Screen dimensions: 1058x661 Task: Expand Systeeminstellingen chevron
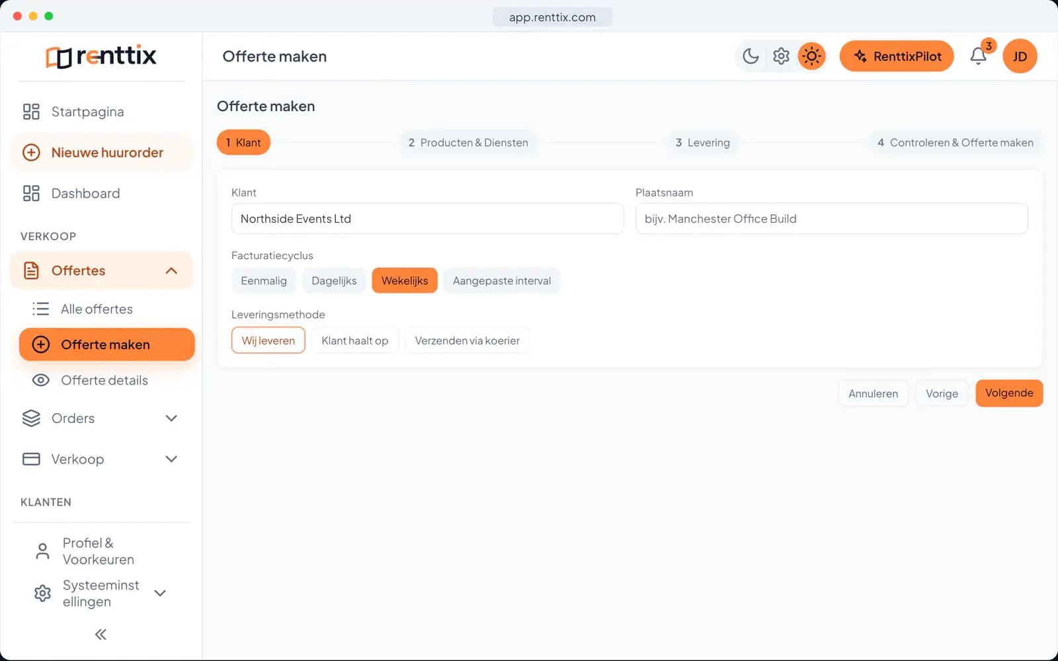(x=160, y=594)
